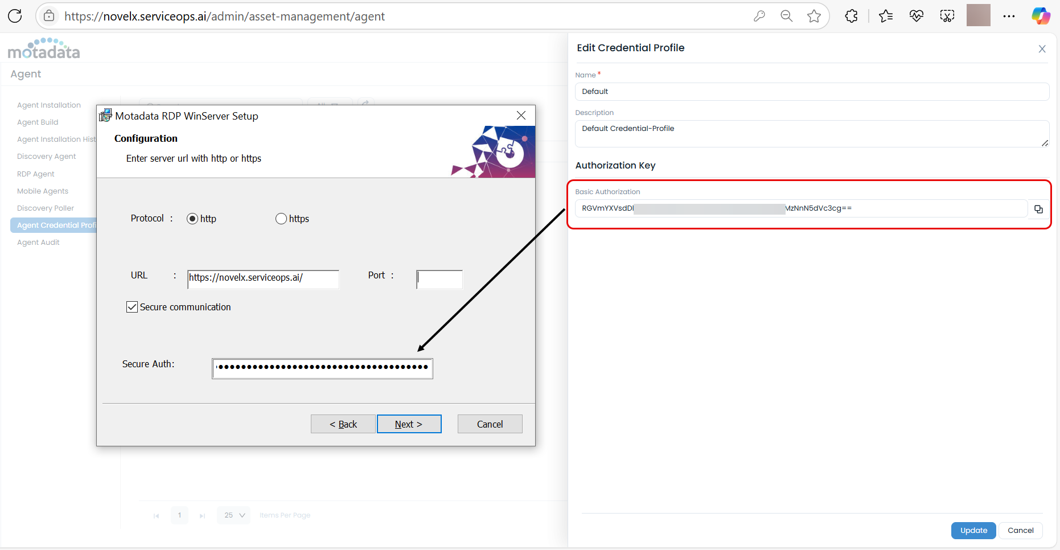Open Agent Installation in the sidebar
The width and height of the screenshot is (1060, 550).
(49, 105)
